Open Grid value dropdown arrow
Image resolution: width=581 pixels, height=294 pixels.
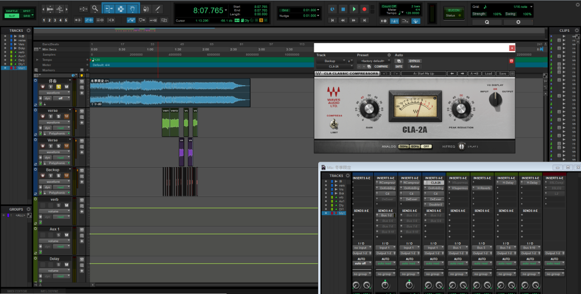318,10
